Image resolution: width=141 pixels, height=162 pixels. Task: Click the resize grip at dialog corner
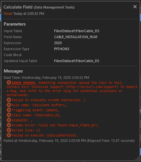tap(137, 159)
